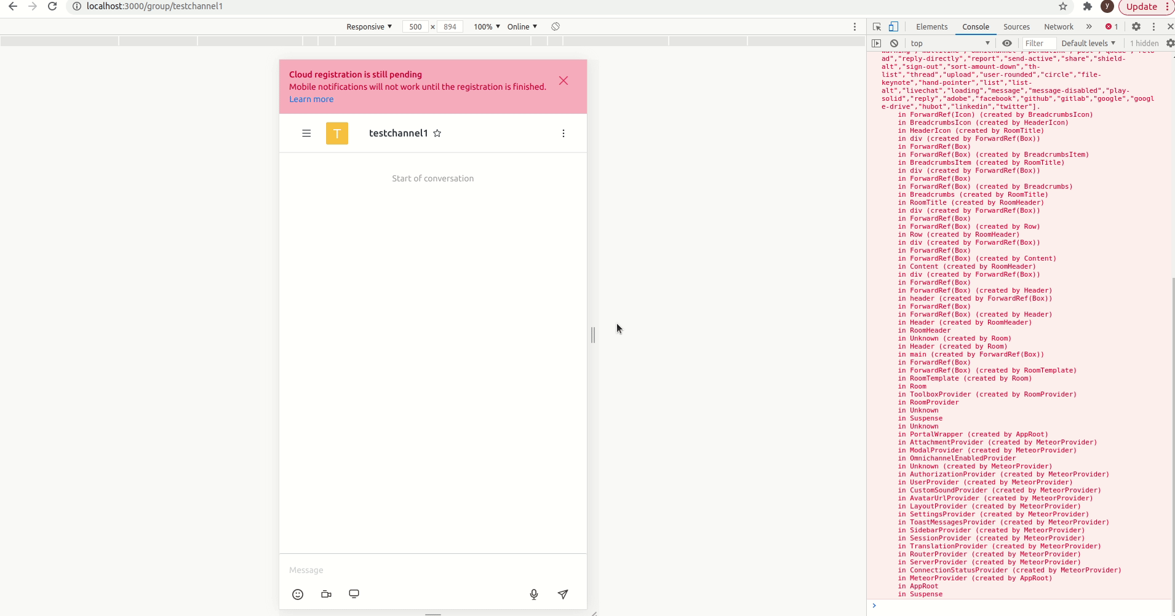Clear the console using the clear icon

click(894, 43)
